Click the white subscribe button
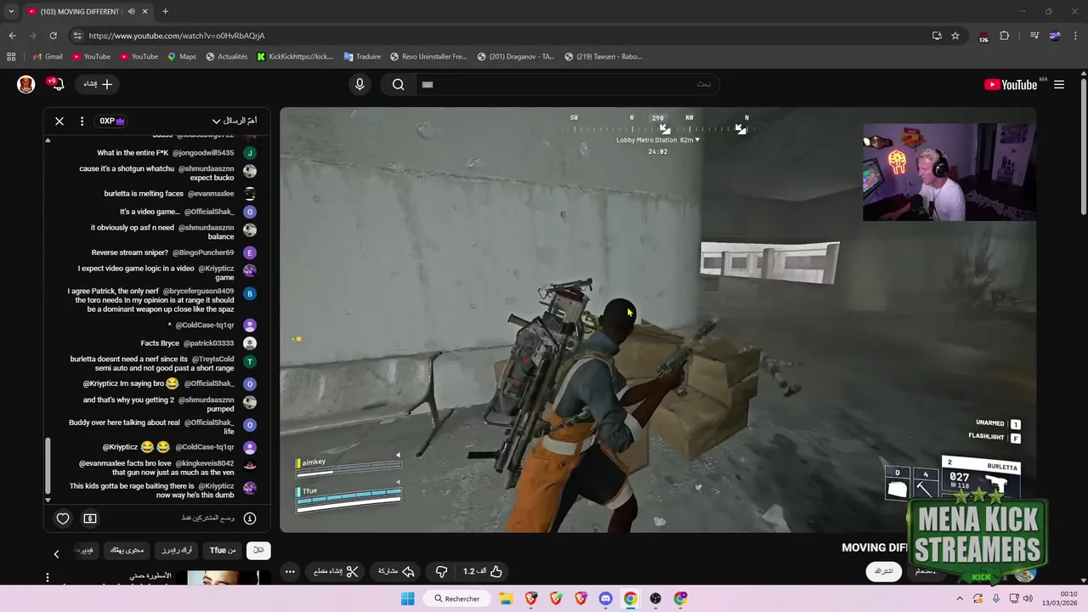This screenshot has width=1088, height=612. (x=884, y=571)
